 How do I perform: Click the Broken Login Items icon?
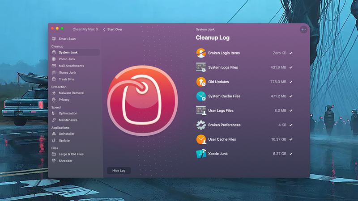(x=201, y=53)
